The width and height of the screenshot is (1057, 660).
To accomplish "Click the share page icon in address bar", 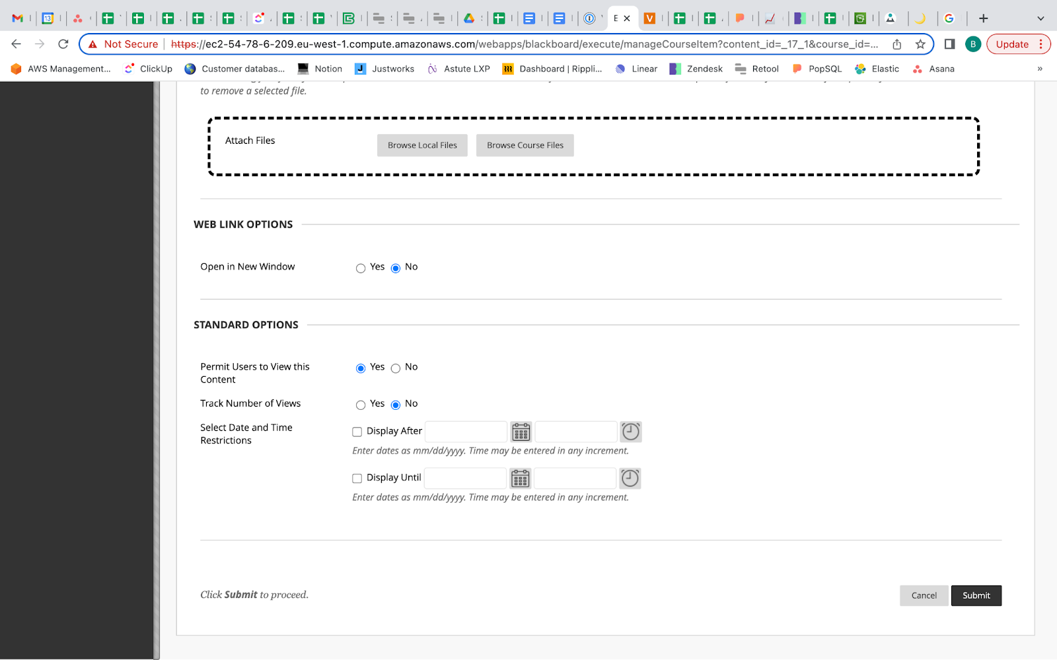I will click(896, 44).
